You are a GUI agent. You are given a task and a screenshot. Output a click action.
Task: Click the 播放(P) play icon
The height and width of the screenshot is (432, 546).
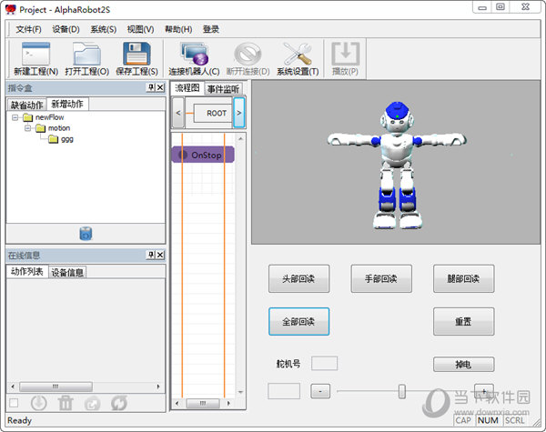coord(345,58)
